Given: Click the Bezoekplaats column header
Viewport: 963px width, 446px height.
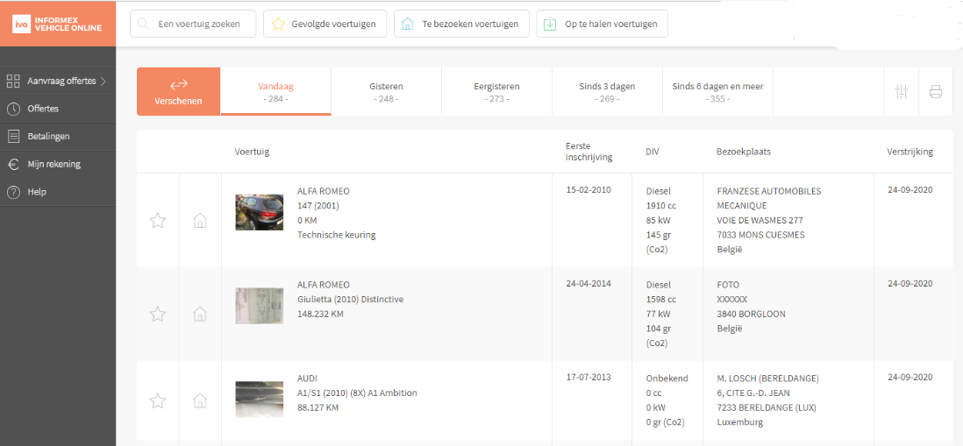Looking at the screenshot, I should click(743, 152).
